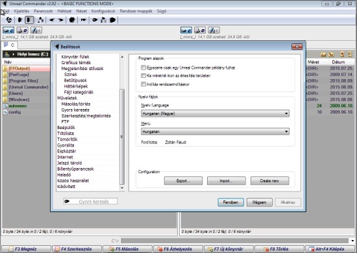Select 'FTP' in the settings tree
Viewport: 357px width, 253px height.
(x=65, y=122)
